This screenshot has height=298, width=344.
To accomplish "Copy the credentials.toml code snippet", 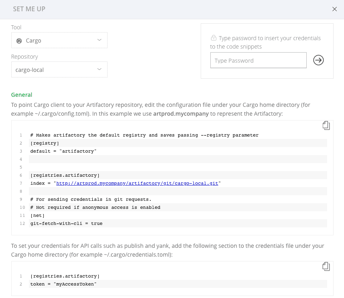I will coord(326,266).
